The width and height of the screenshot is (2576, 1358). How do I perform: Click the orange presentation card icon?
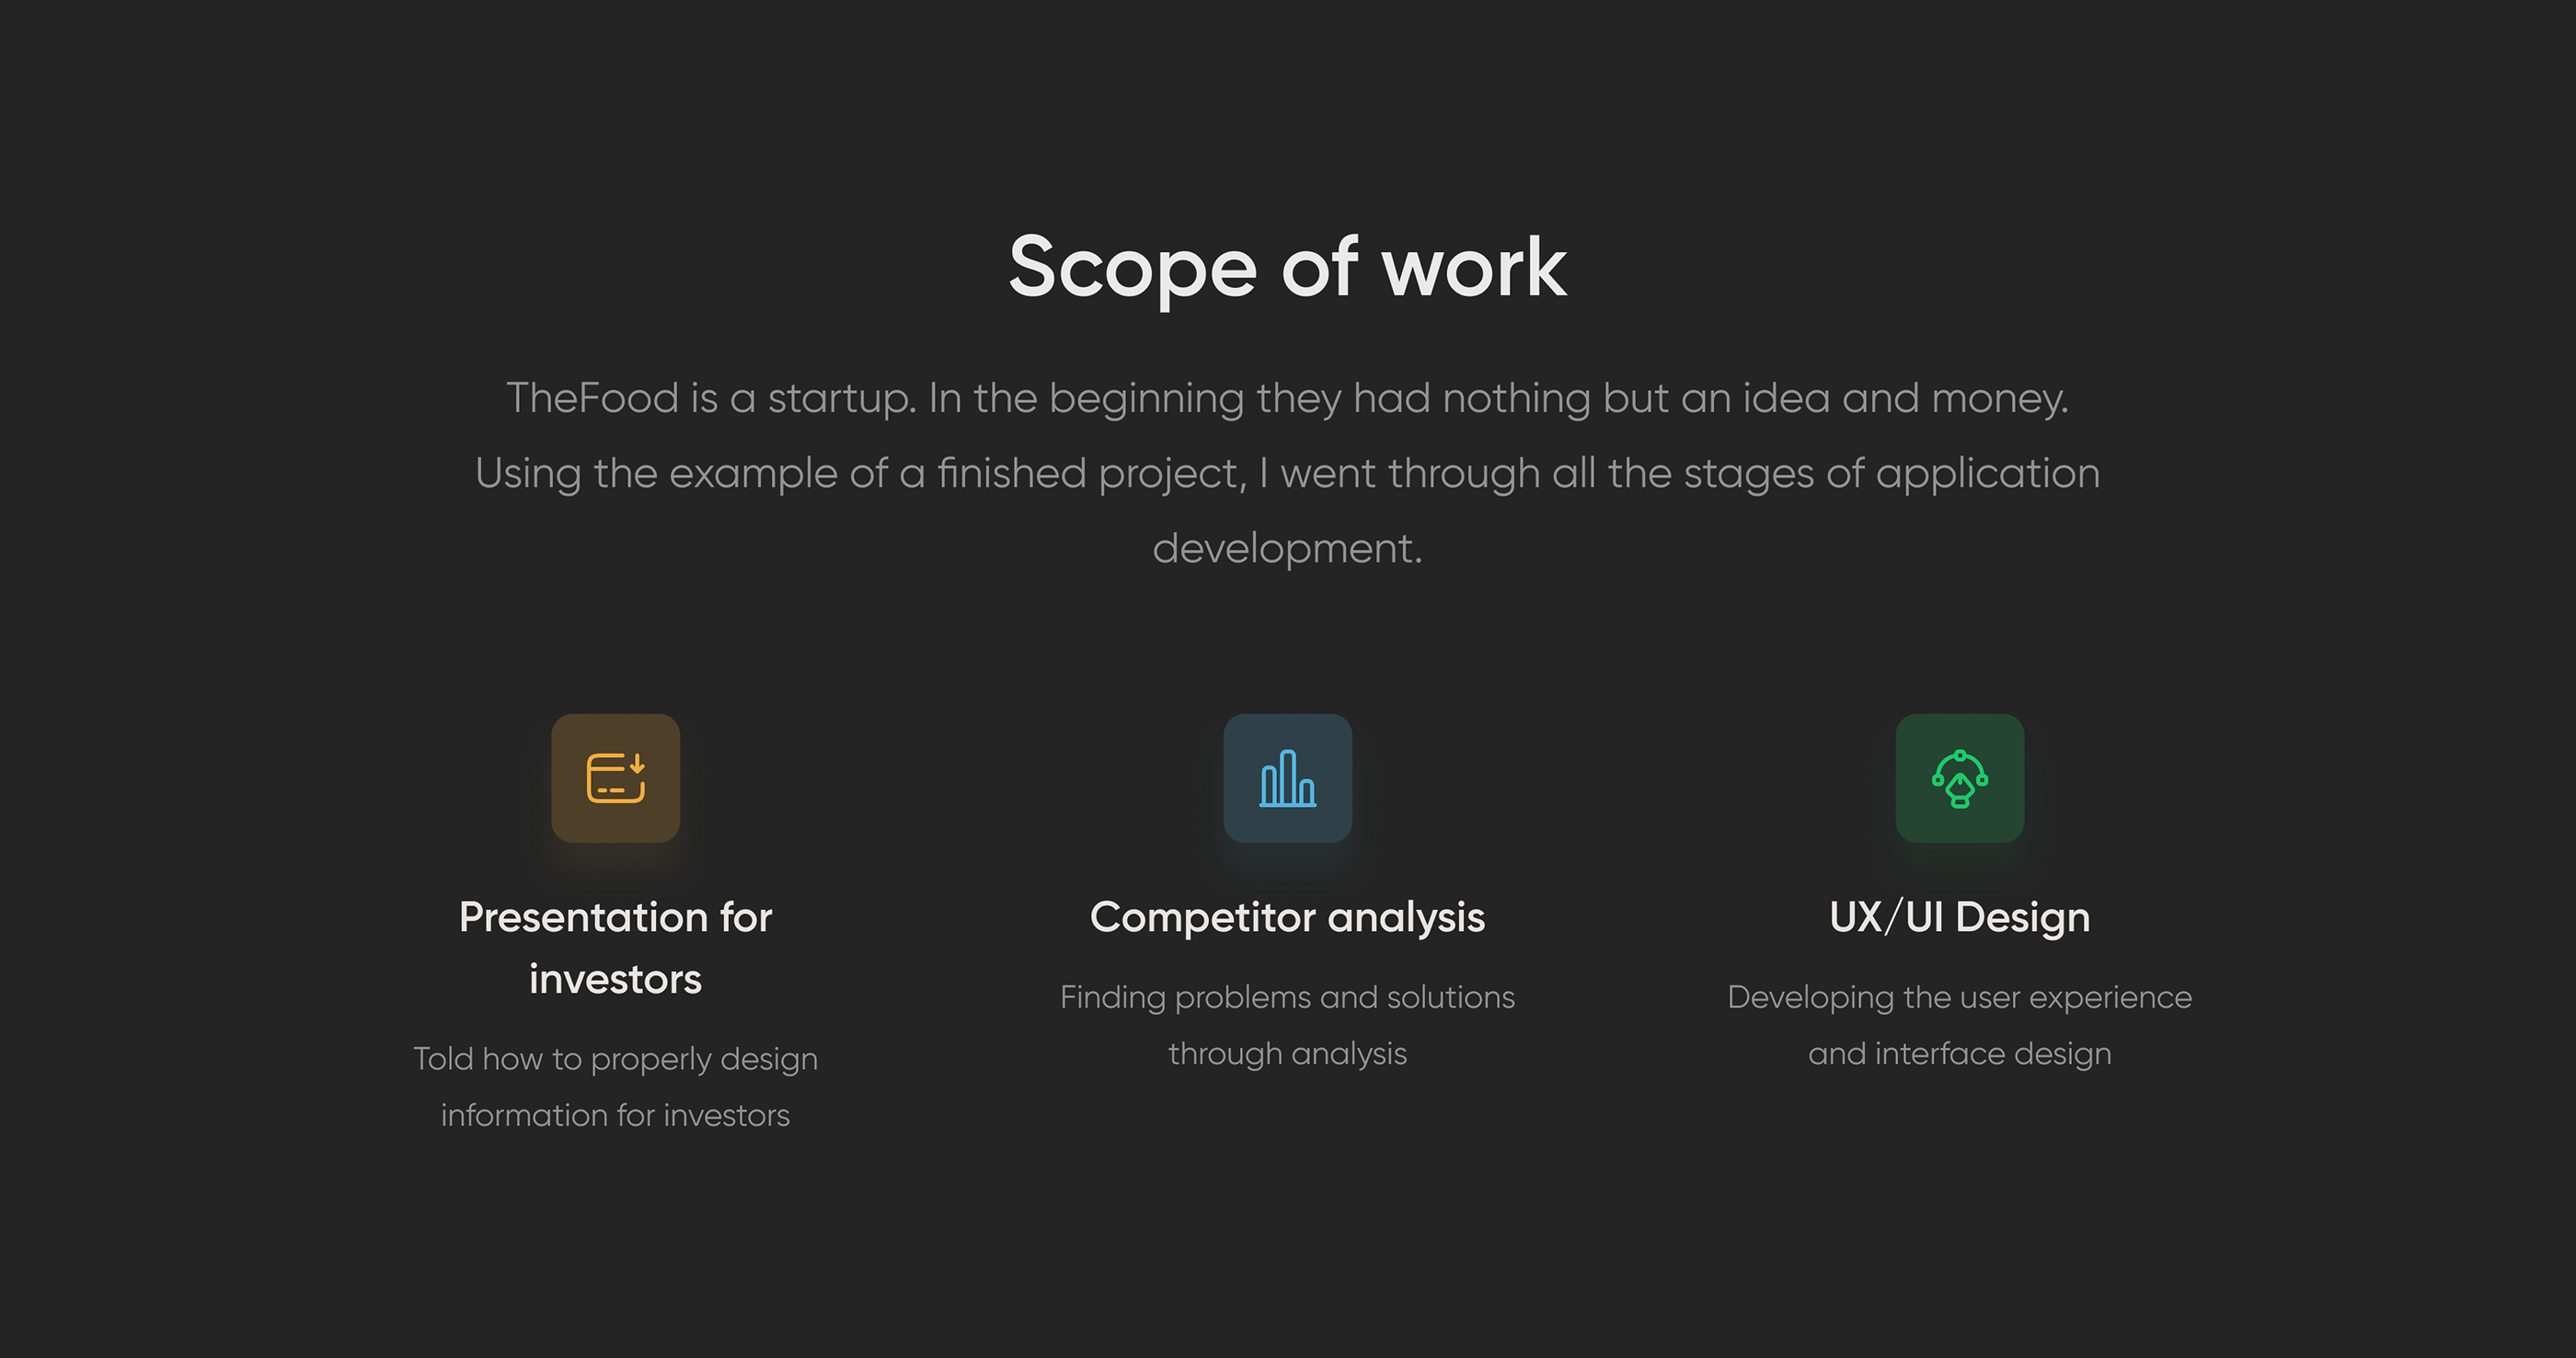click(615, 778)
